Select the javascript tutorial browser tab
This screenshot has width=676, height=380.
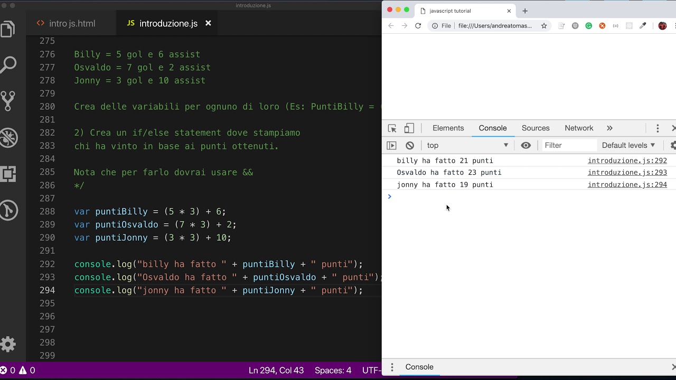pos(465,11)
